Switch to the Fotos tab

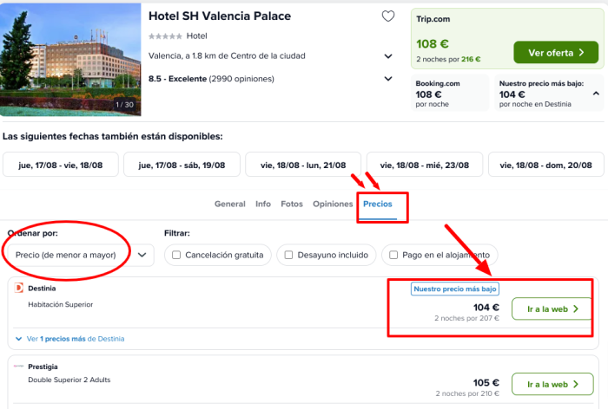292,204
